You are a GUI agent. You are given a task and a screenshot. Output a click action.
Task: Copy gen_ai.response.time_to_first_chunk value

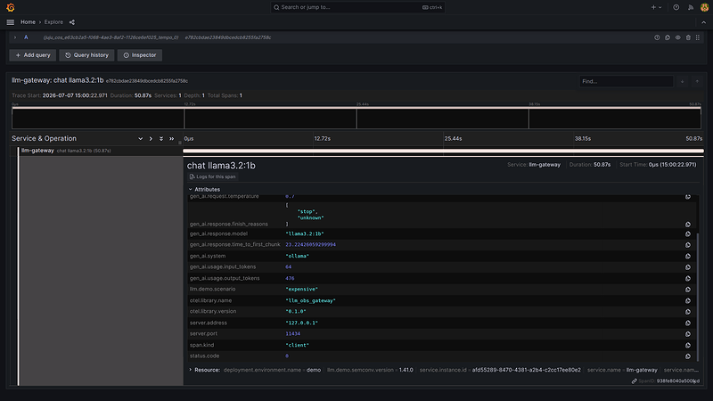pyautogui.click(x=688, y=244)
